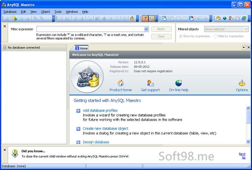Viewport: 252px width, 170px height.
Task: Click the cascade windows toolbar icon
Action: 172,18
